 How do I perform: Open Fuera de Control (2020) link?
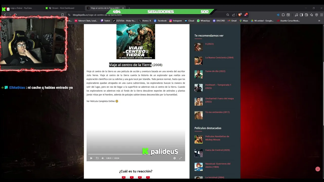(217, 150)
